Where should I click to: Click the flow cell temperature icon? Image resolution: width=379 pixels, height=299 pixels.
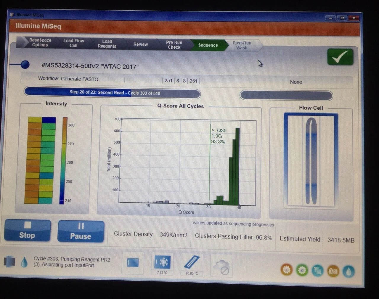[191, 262]
